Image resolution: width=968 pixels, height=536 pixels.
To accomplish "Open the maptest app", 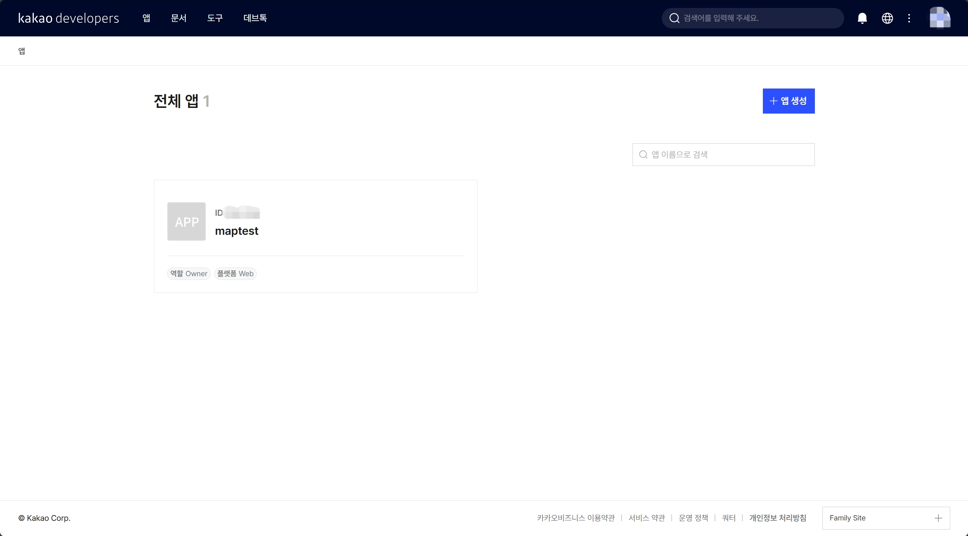I will tap(237, 231).
